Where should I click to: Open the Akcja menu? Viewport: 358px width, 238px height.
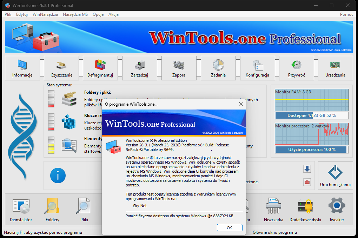pyautogui.click(x=113, y=14)
